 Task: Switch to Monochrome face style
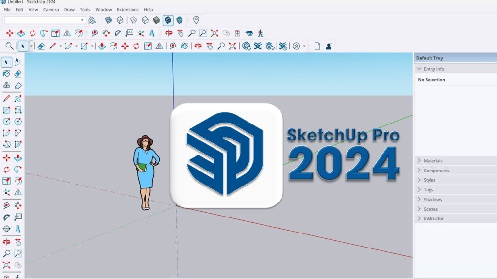(180, 20)
